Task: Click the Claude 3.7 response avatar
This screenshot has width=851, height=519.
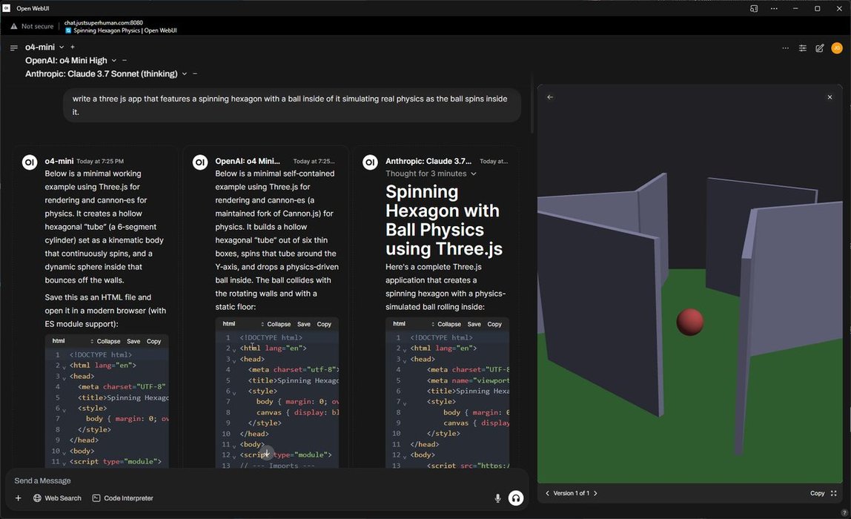Action: [370, 162]
